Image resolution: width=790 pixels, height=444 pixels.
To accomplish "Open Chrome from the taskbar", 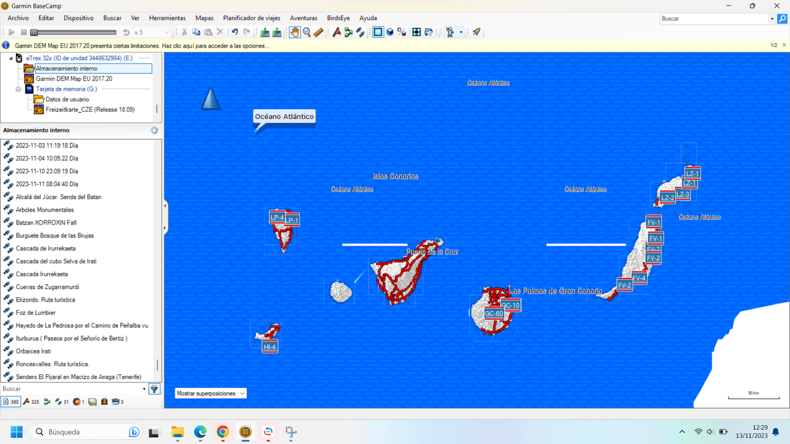I will (223, 432).
